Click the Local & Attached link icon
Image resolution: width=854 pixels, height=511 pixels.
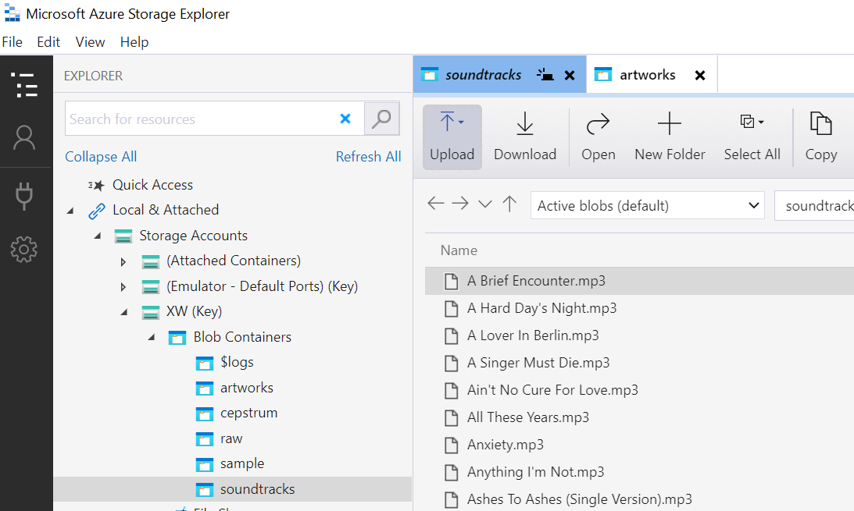click(x=96, y=211)
